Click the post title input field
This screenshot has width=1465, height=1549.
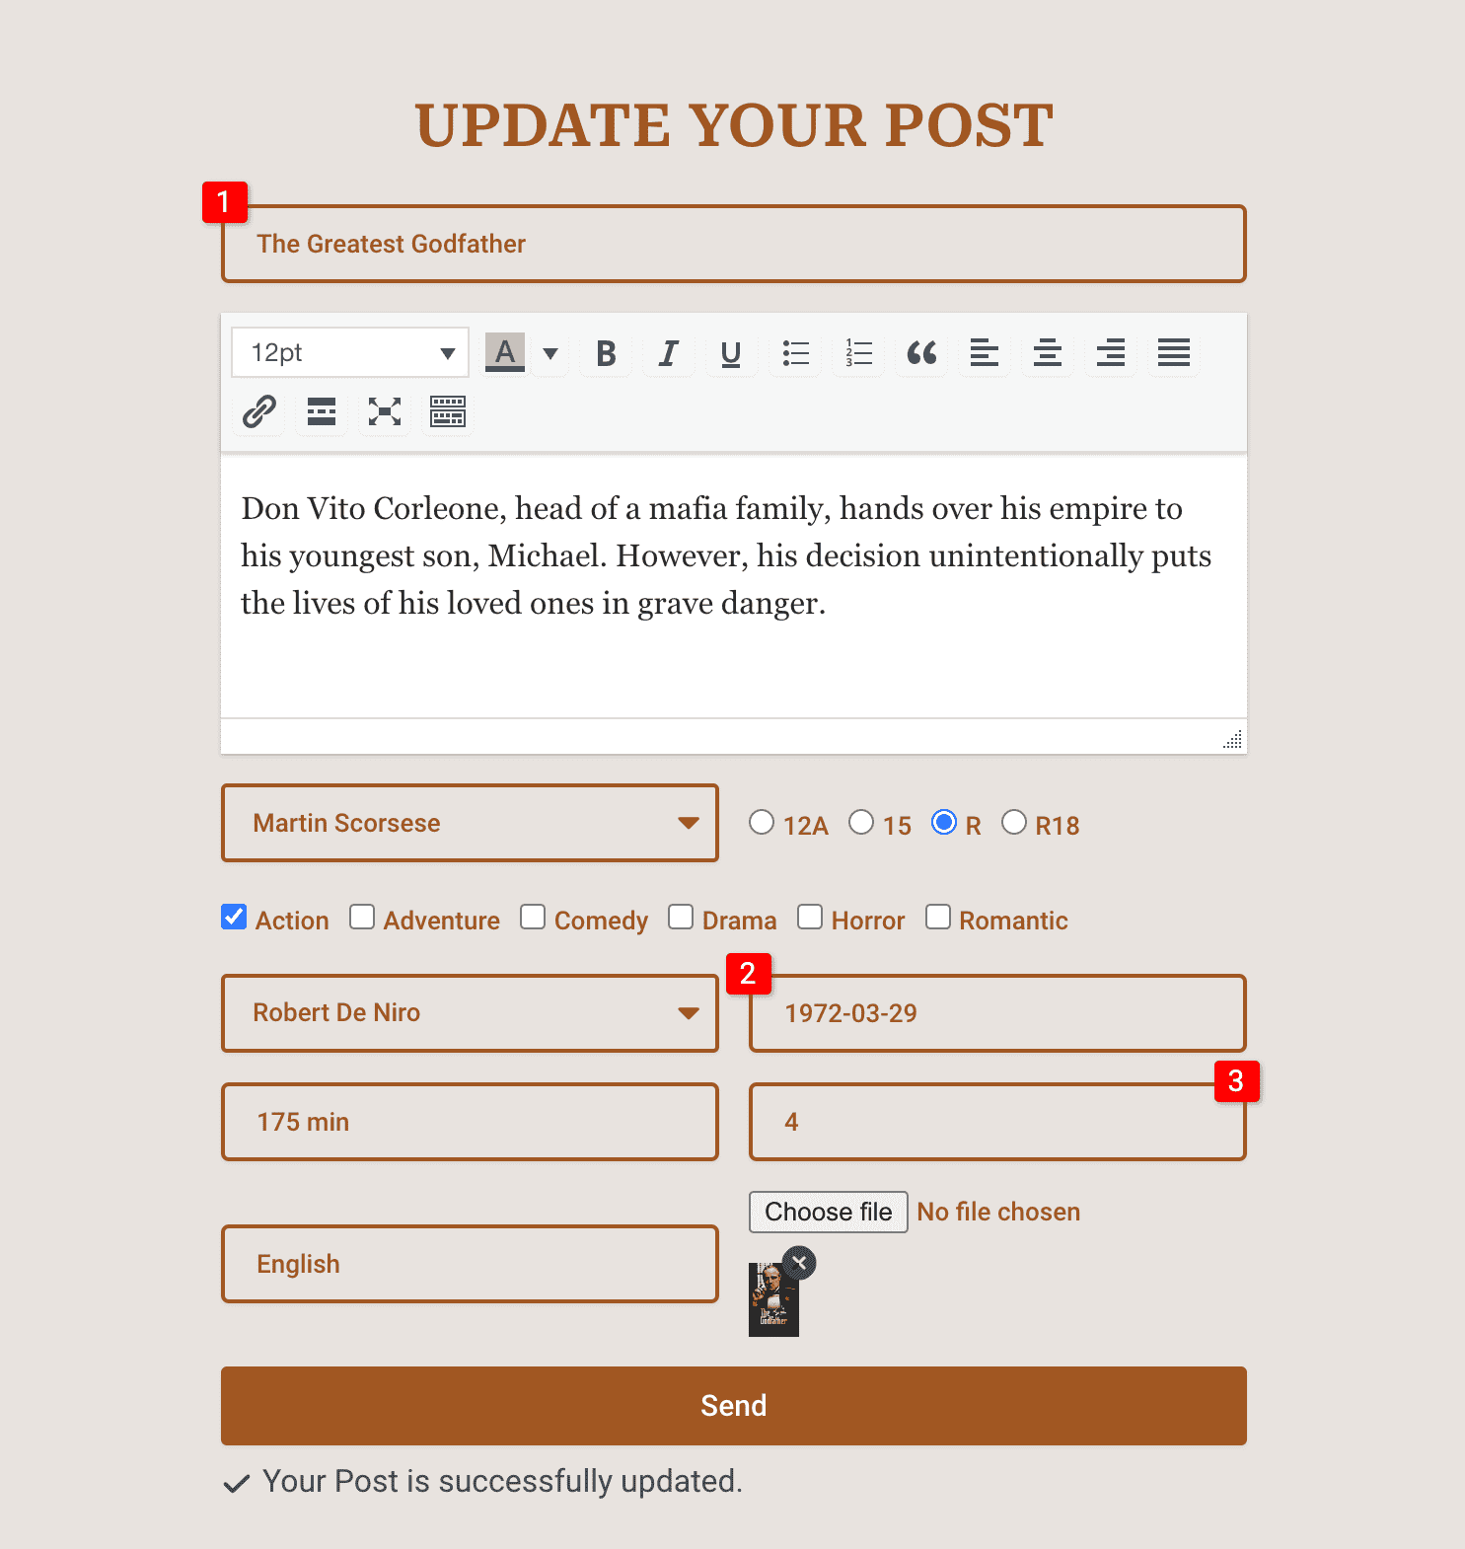[x=734, y=244]
